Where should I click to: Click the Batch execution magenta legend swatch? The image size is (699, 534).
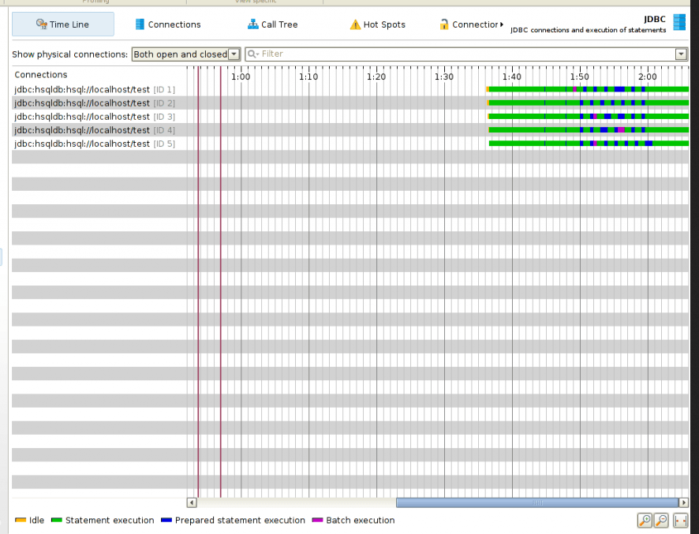[317, 520]
